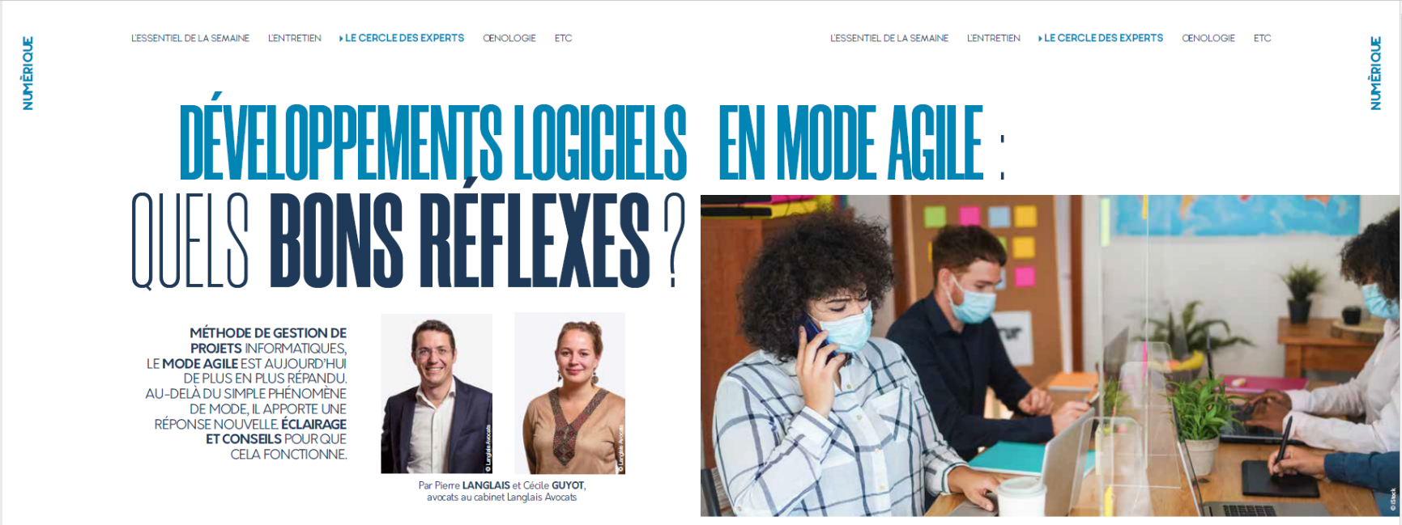Click the blue arrow before LE CERCLE DES EXPERTS left
This screenshot has width=1402, height=525.
pyautogui.click(x=341, y=38)
